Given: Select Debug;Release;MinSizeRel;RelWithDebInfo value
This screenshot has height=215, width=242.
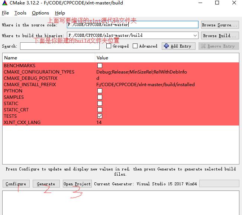Looking at the screenshot, I should coord(142,72).
